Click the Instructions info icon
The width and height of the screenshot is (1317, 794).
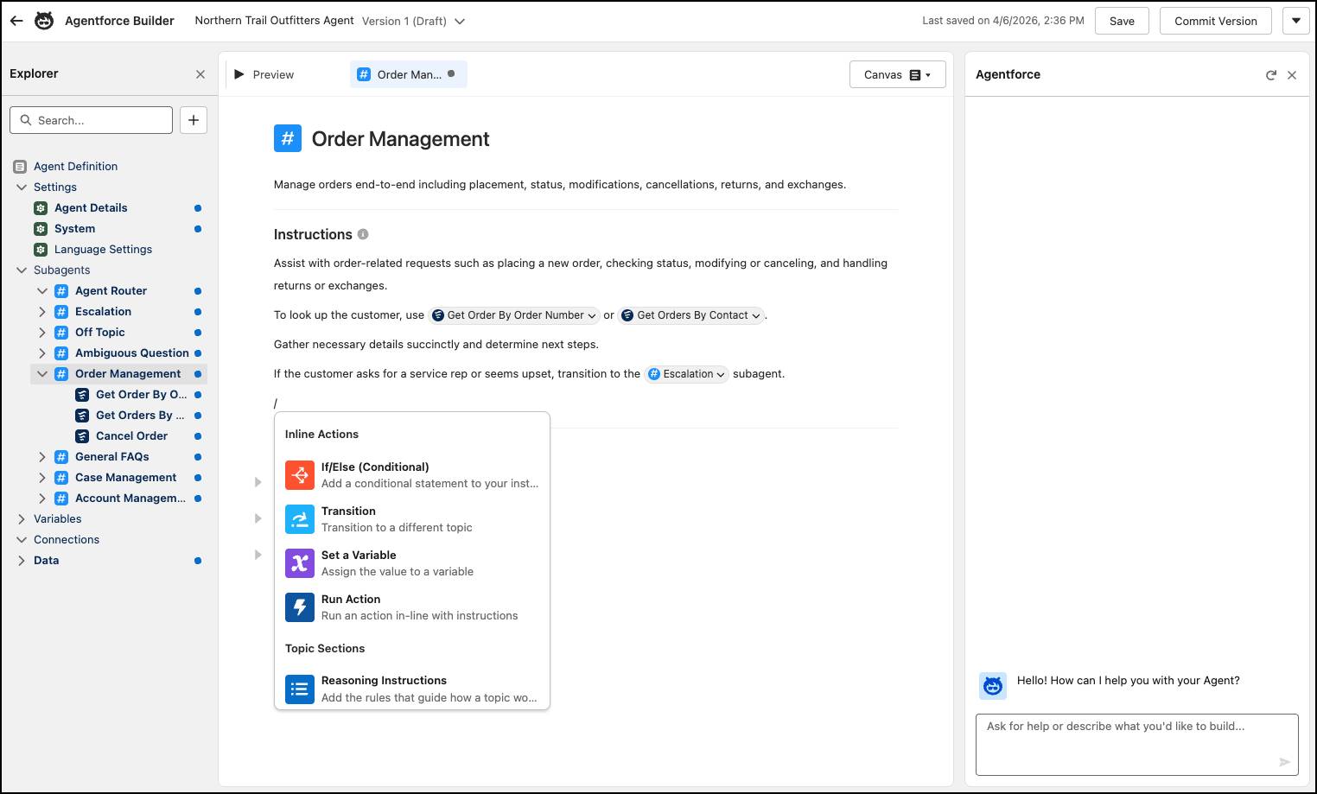[363, 234]
